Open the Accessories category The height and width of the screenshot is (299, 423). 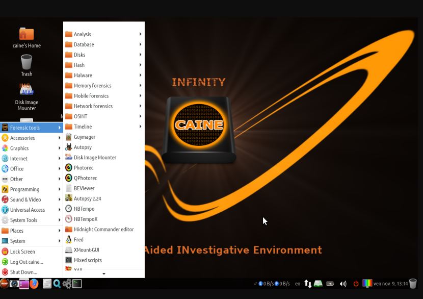pos(31,138)
